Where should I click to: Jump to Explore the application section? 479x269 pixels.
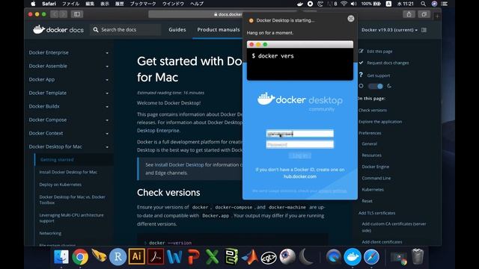point(380,121)
